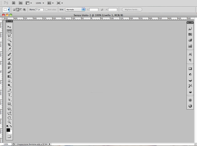The image size is (197, 146).
Task: Select the Eyedropper tool
Action: tap(9, 49)
